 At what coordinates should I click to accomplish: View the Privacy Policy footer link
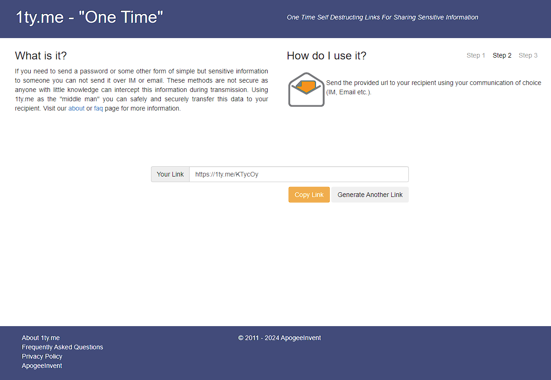pyautogui.click(x=42, y=356)
